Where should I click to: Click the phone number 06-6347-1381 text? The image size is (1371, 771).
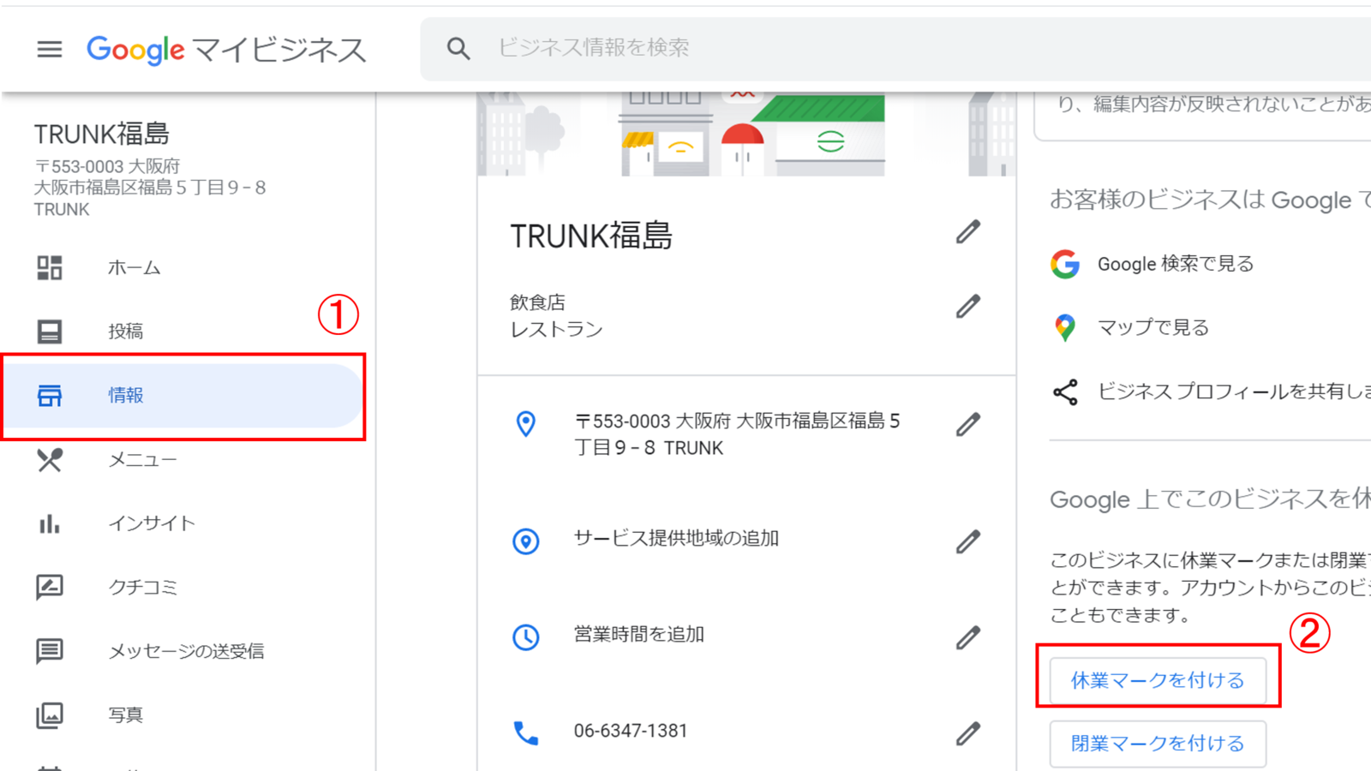[631, 731]
